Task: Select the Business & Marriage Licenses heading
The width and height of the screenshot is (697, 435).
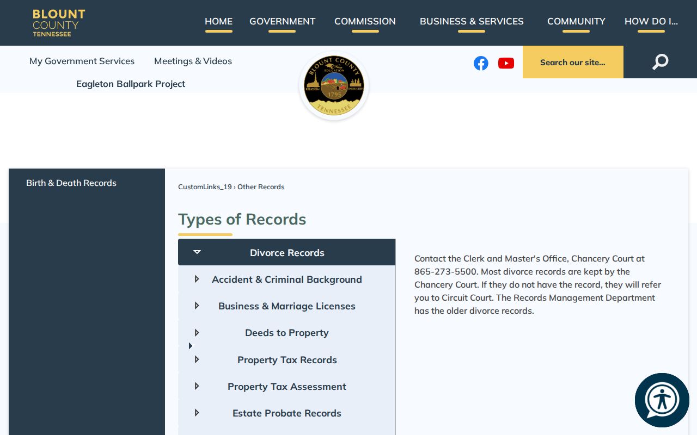Action: tap(287, 306)
